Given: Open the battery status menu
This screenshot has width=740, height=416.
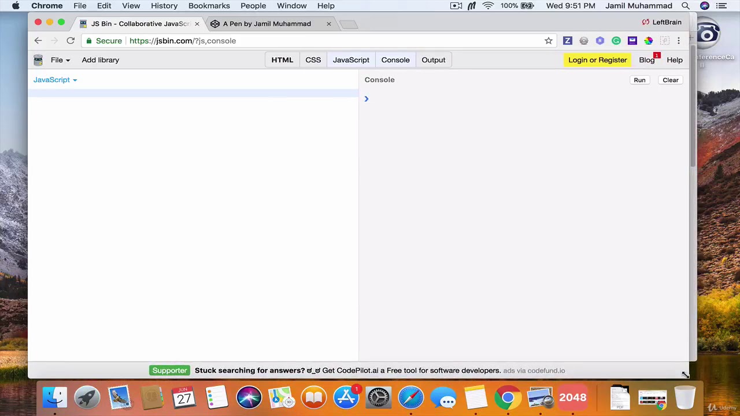Looking at the screenshot, I should 517,6.
